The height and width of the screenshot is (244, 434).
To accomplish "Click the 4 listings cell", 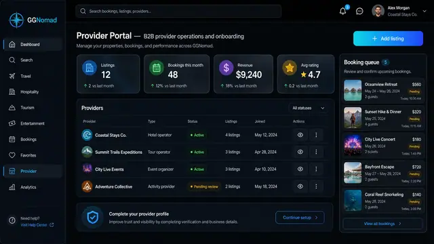I will point(233,135).
